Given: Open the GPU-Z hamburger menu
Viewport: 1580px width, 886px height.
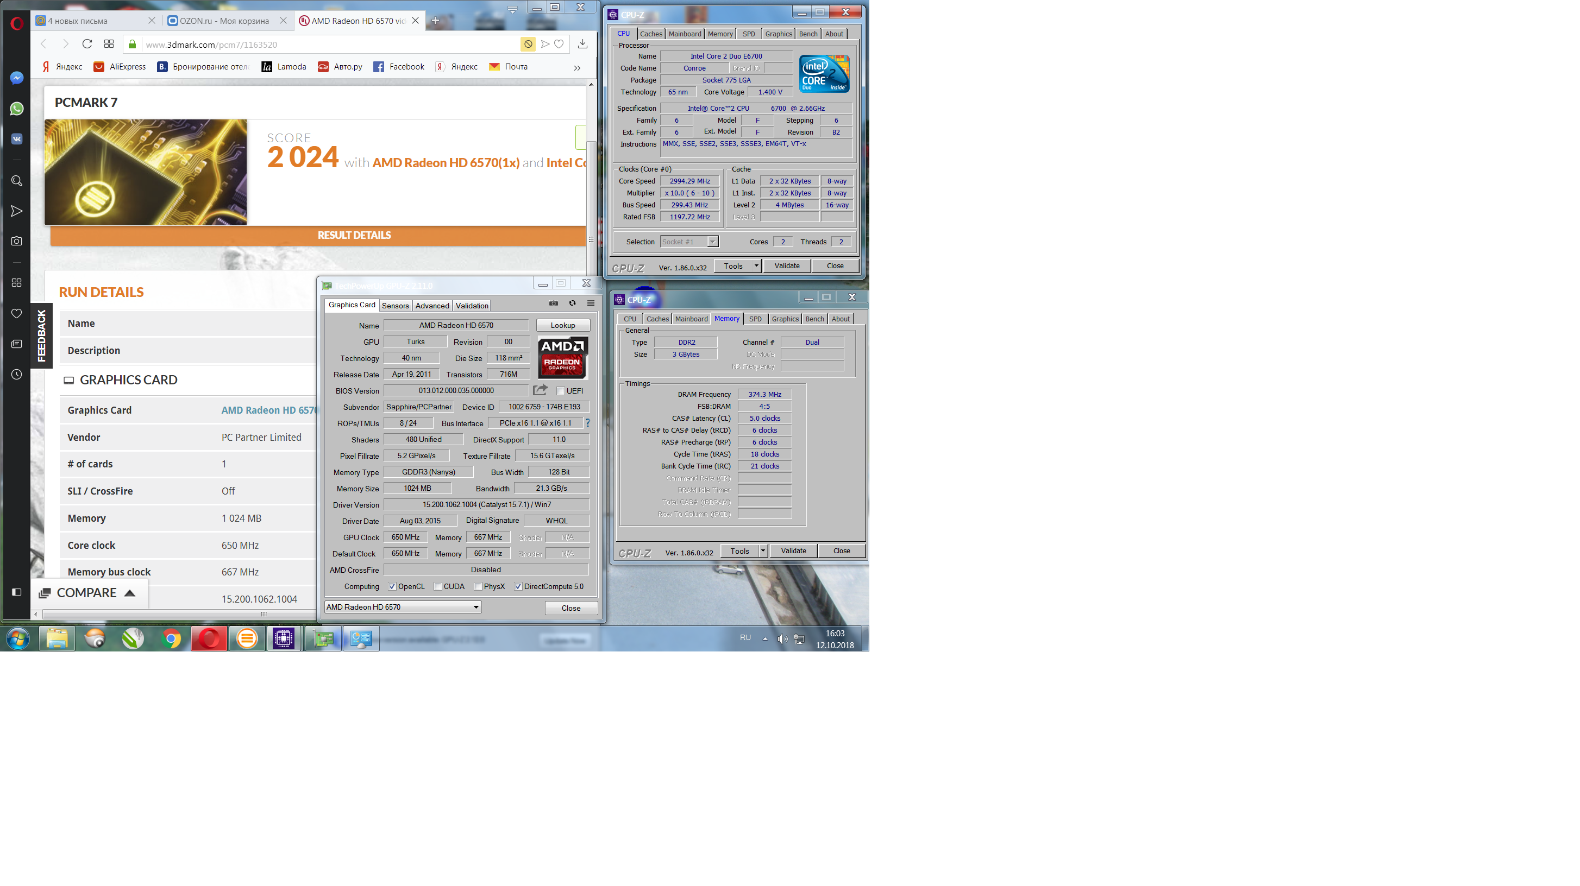Looking at the screenshot, I should coord(591,303).
